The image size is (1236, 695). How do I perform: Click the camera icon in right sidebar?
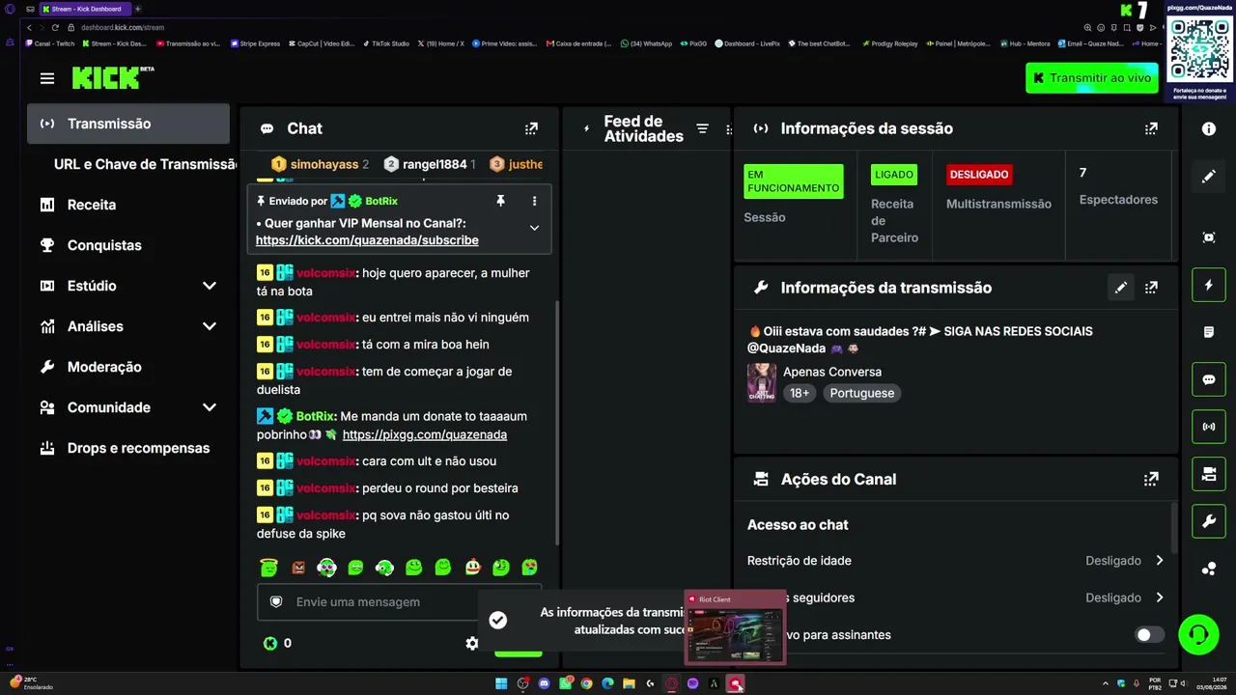1209,474
